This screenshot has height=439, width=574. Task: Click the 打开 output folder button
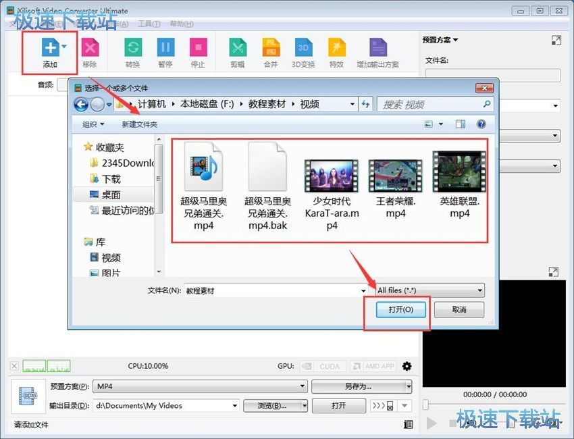pos(338,406)
